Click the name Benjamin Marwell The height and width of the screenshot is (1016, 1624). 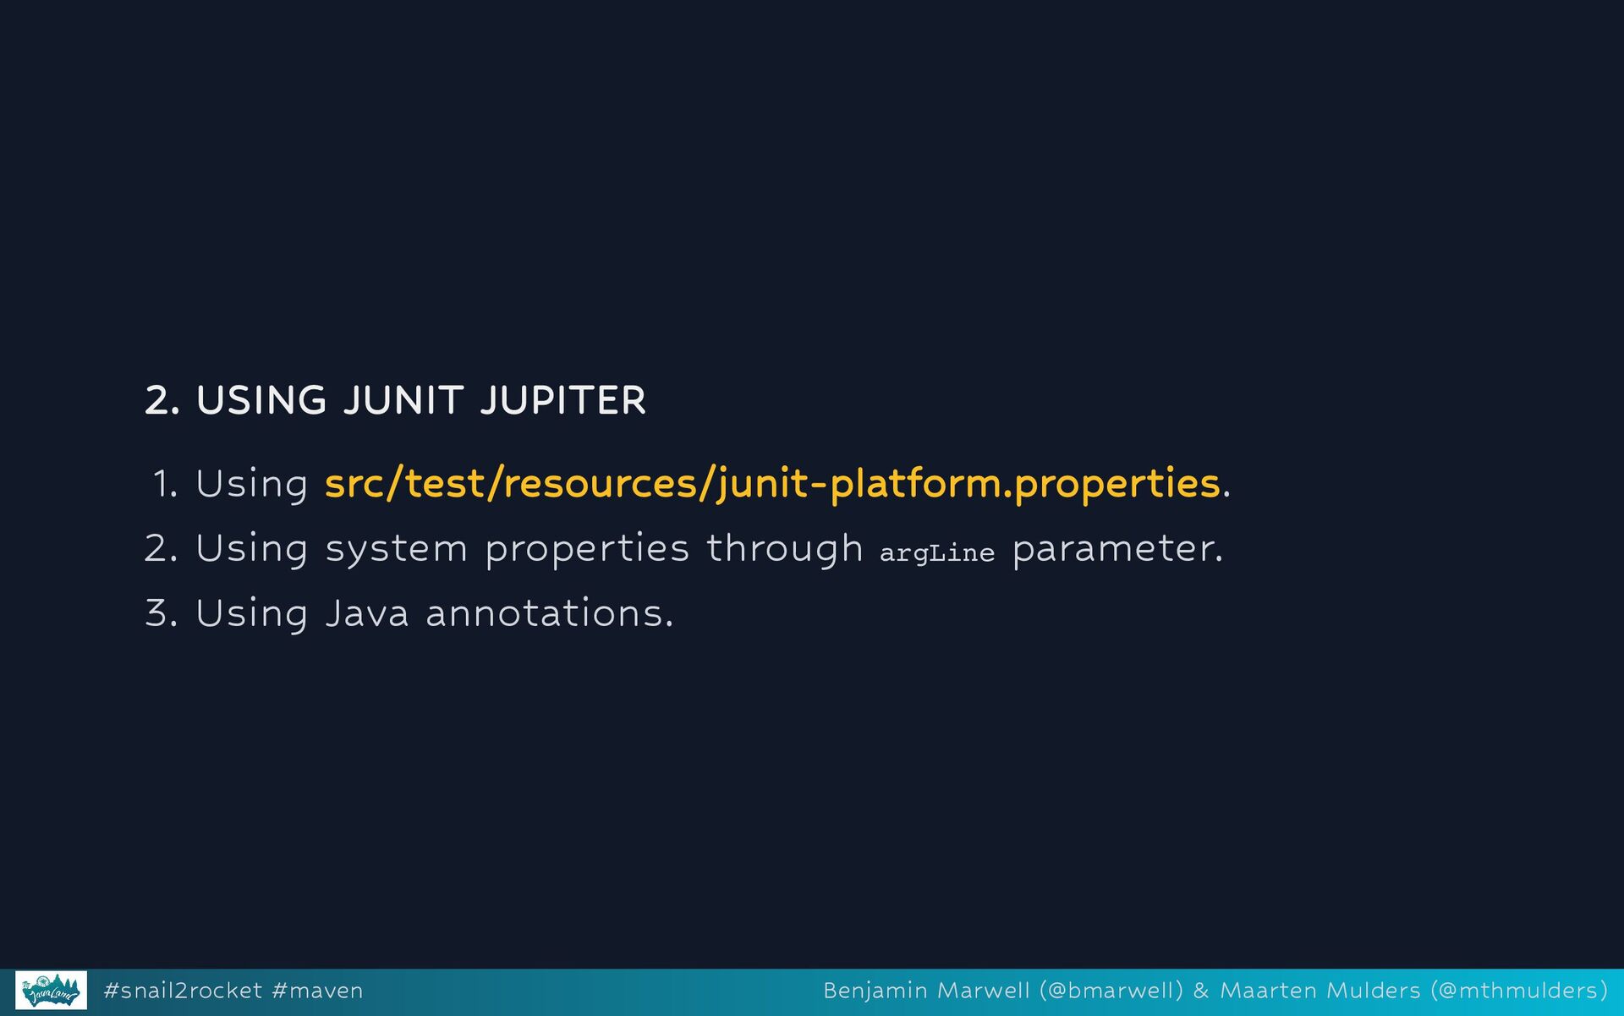point(926,991)
